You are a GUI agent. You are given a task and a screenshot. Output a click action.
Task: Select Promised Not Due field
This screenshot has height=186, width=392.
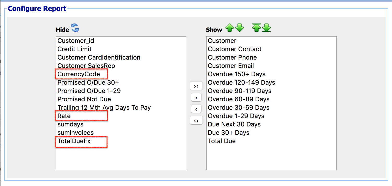pyautogui.click(x=121, y=99)
